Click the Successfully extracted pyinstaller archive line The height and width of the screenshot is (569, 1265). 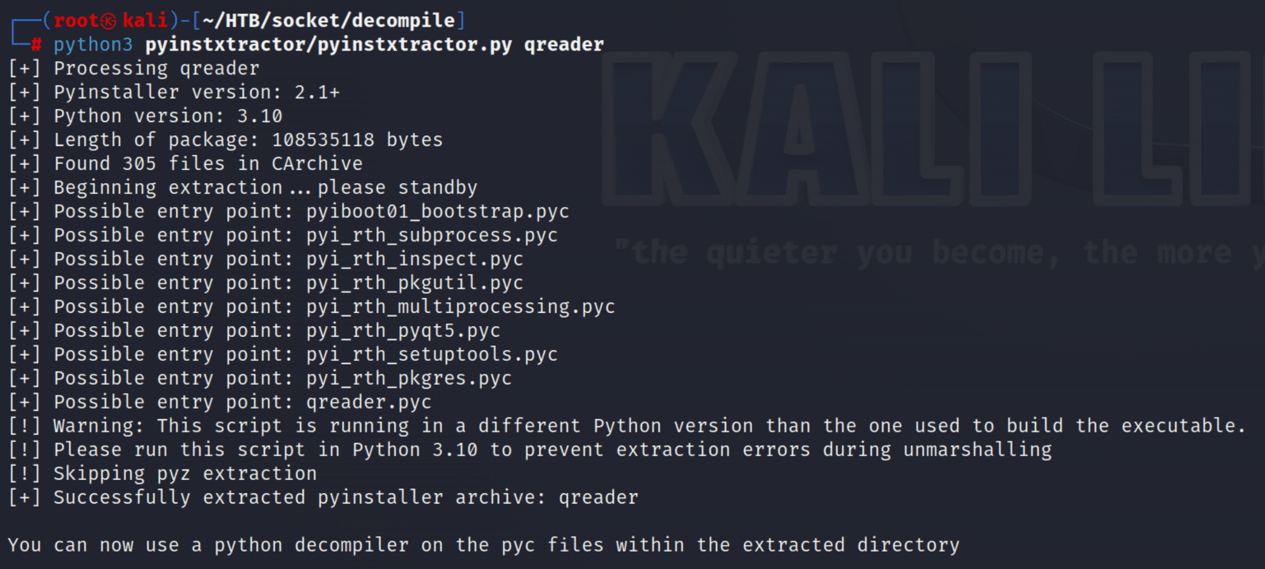pyautogui.click(x=323, y=498)
